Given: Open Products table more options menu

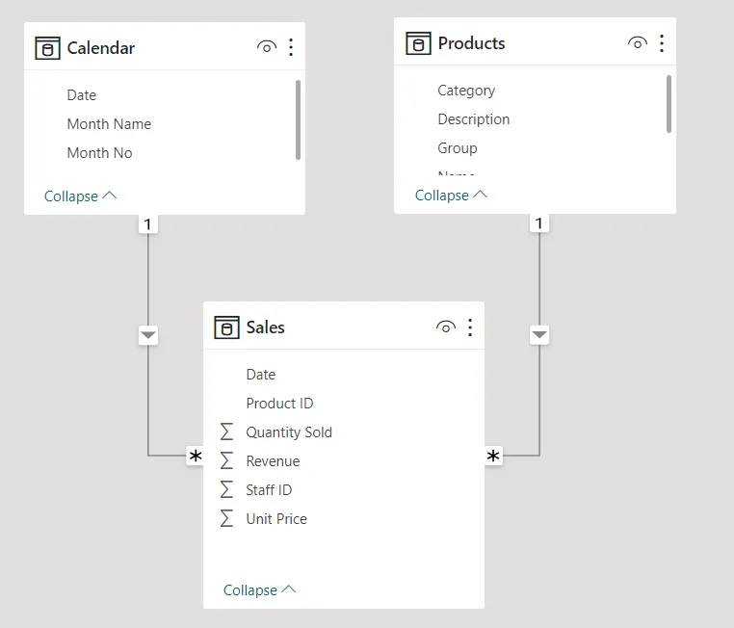Looking at the screenshot, I should coord(662,43).
